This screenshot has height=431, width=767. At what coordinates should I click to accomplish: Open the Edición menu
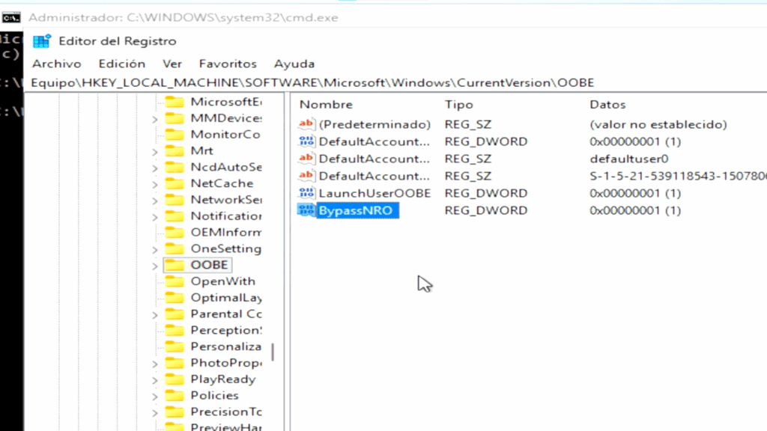click(x=121, y=64)
